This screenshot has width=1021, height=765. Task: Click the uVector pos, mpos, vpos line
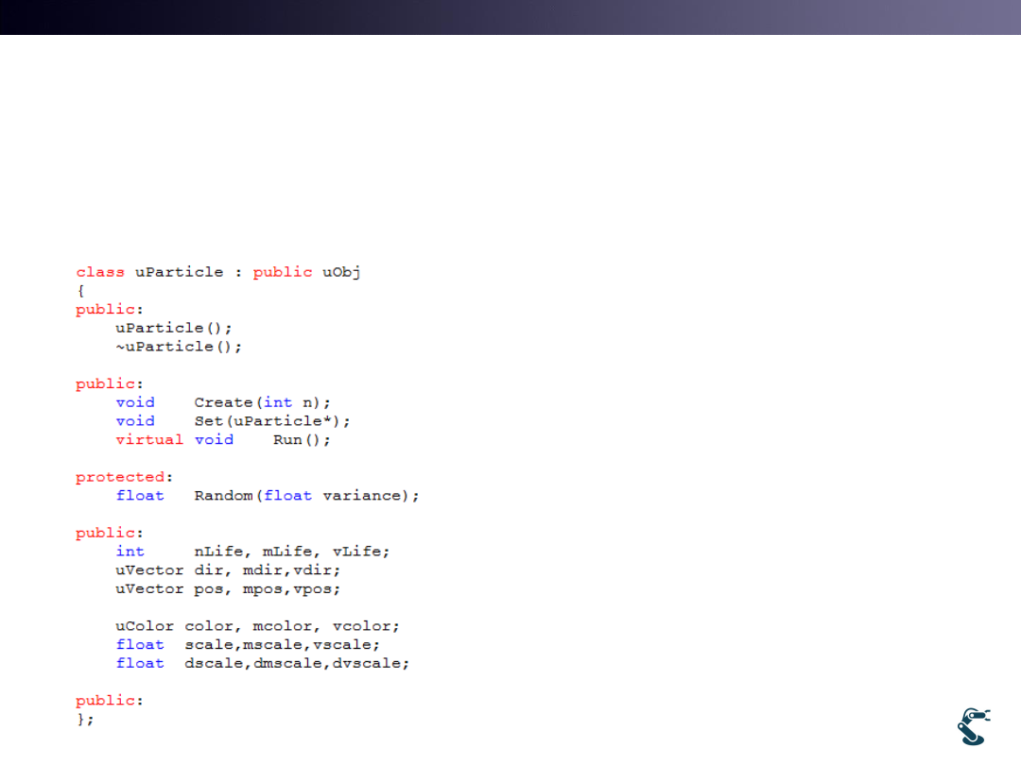(x=228, y=589)
